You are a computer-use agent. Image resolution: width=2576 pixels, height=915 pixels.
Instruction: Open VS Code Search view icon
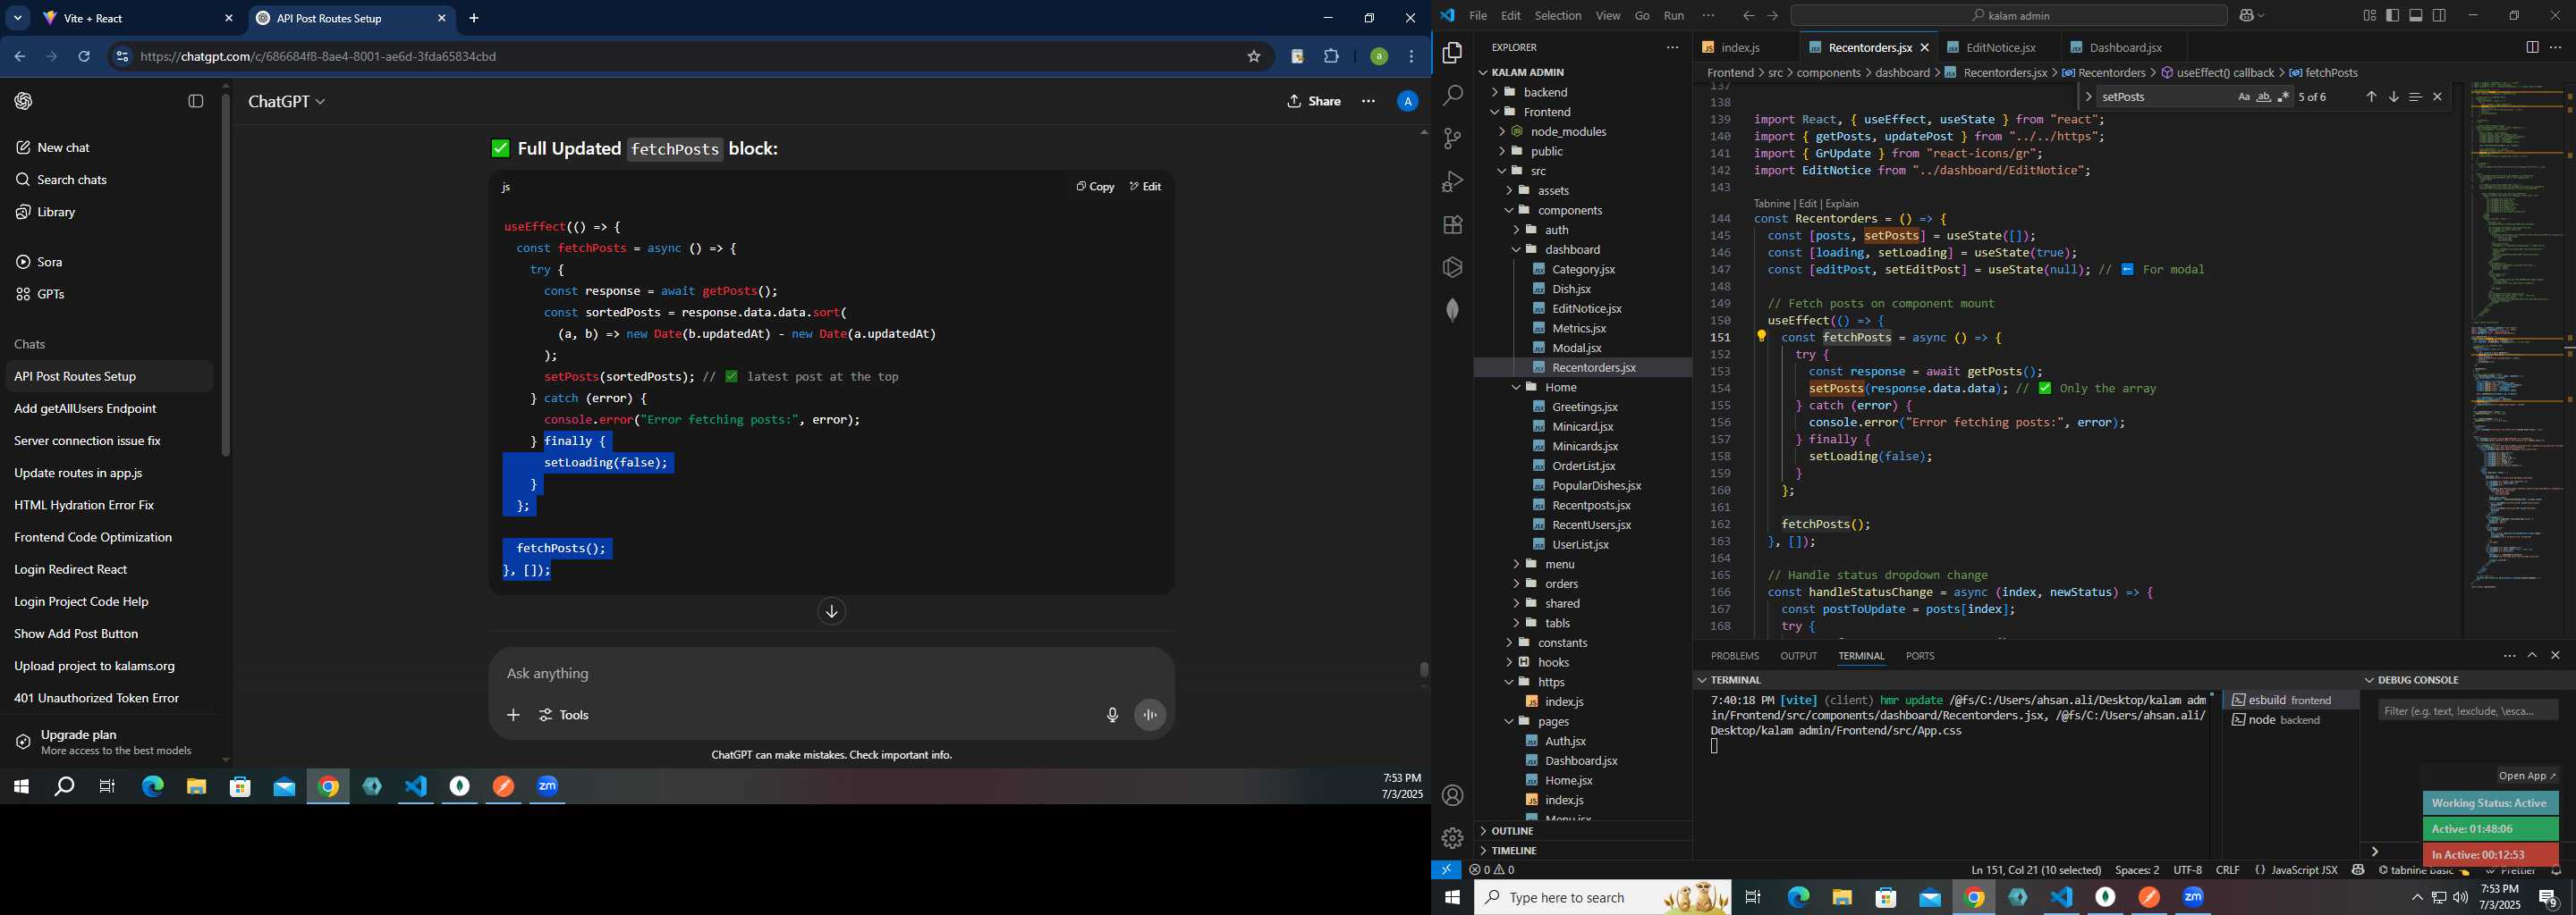[x=1452, y=96]
